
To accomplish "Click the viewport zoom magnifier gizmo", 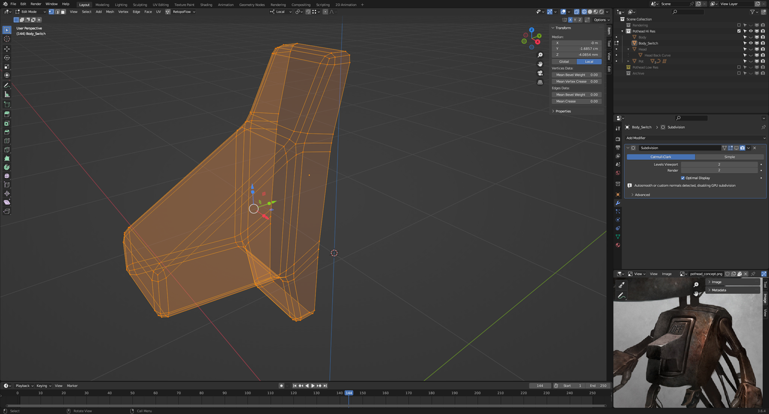I will coord(540,55).
